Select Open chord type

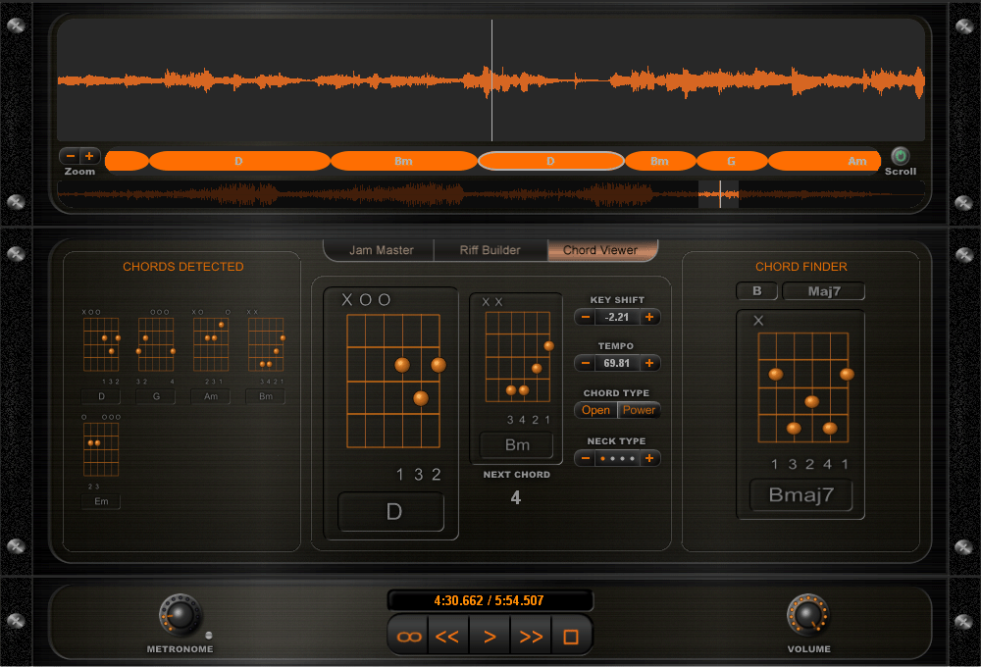click(x=596, y=410)
